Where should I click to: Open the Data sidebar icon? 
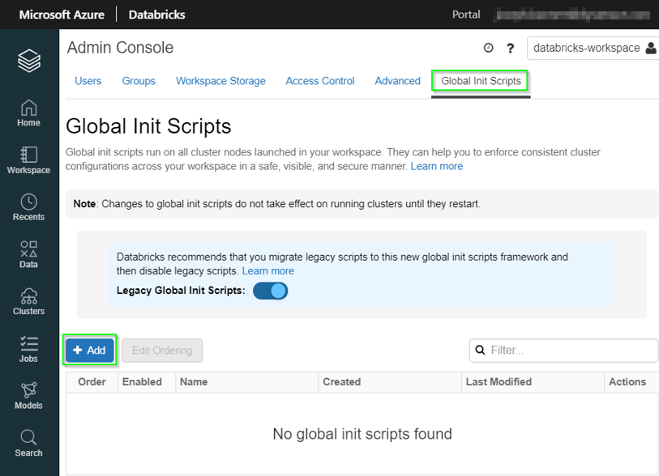[28, 253]
